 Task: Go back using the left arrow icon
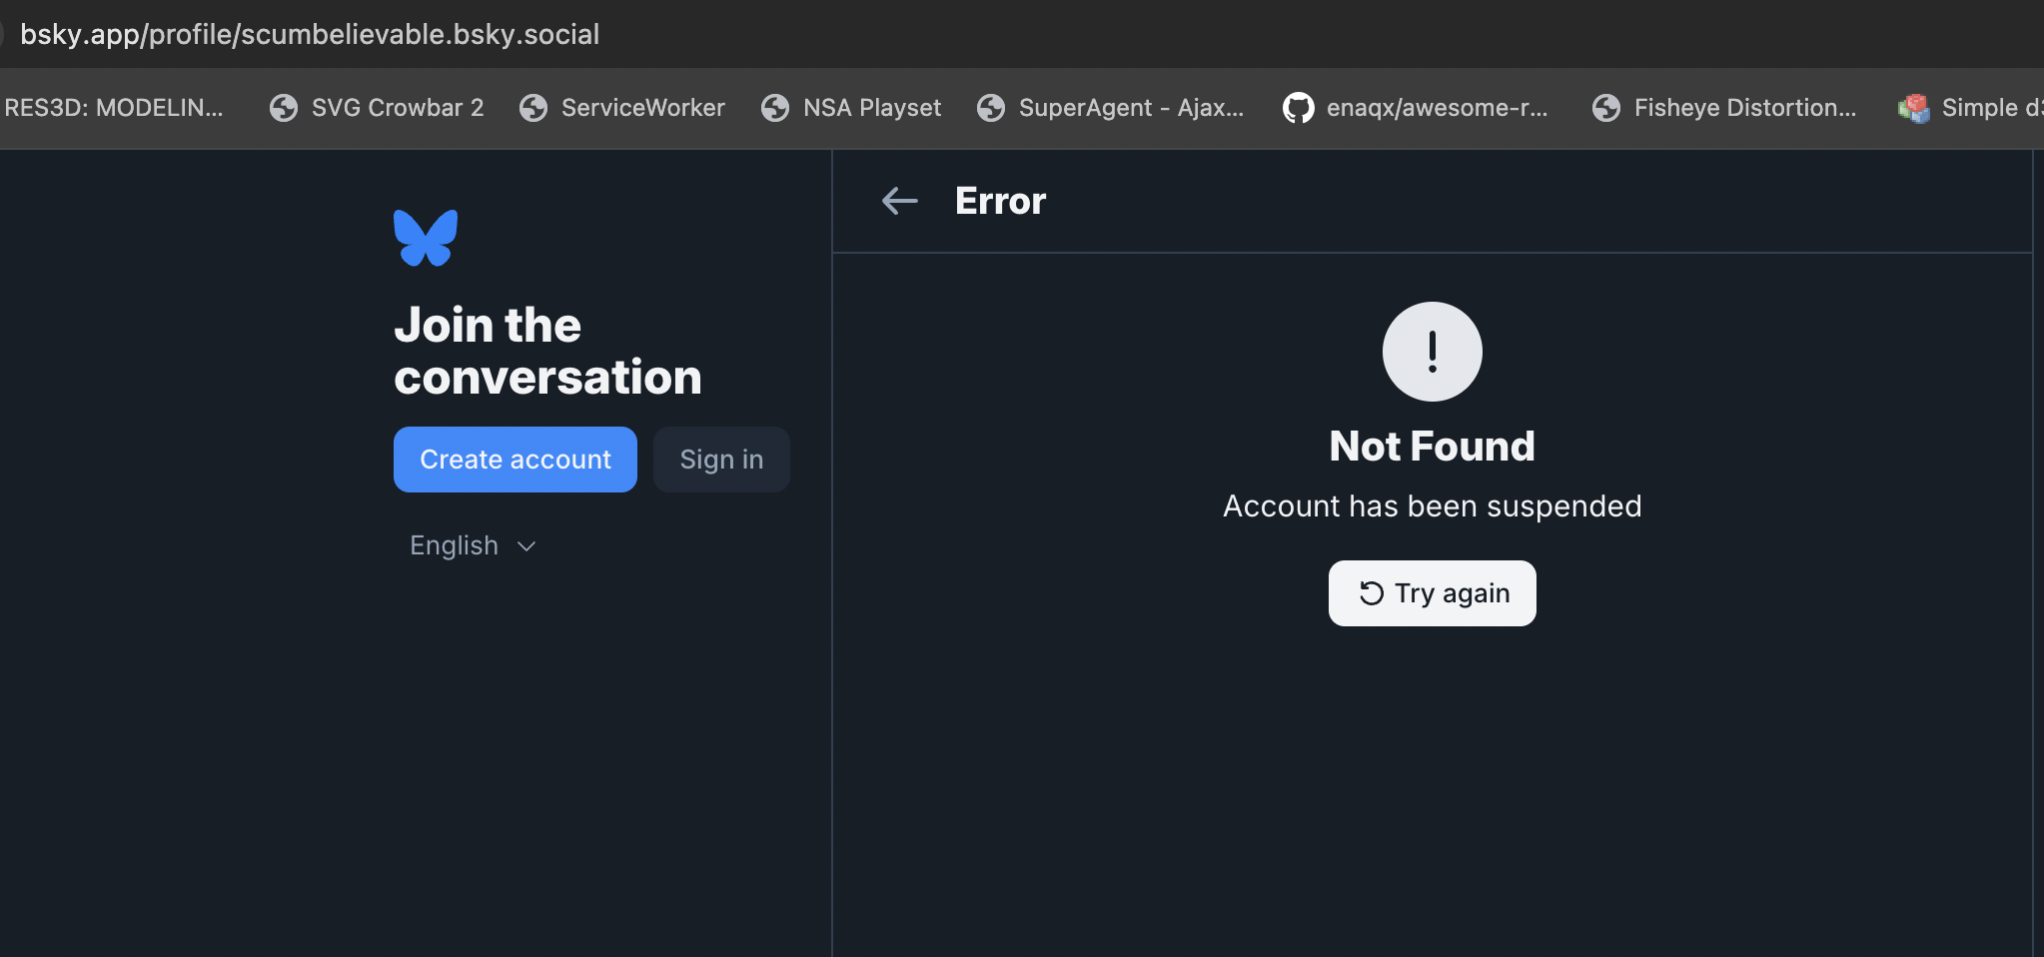tap(900, 201)
